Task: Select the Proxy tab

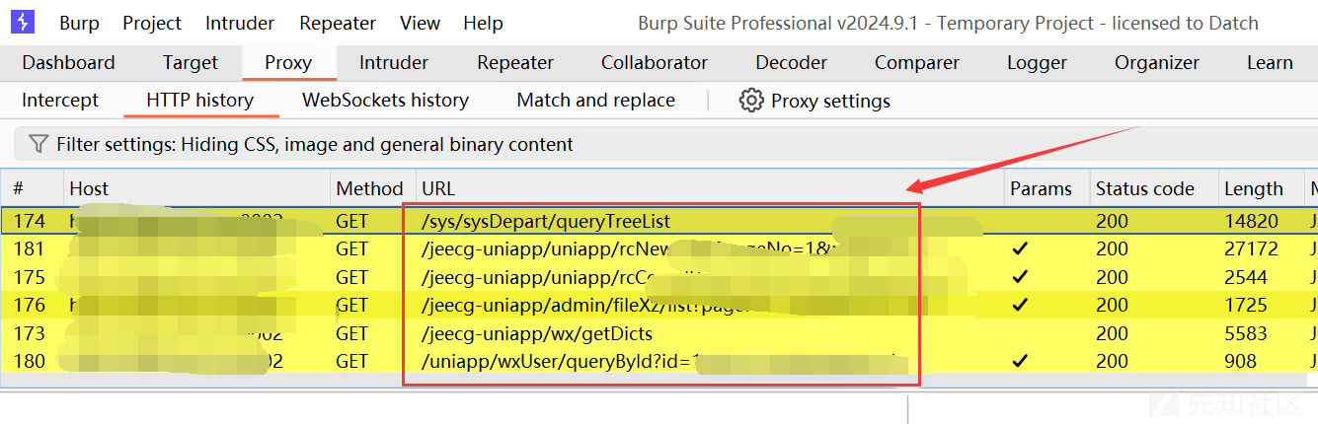Action: click(288, 62)
